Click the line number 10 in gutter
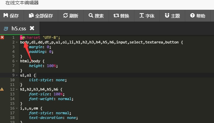The image size is (214, 123). point(12,80)
